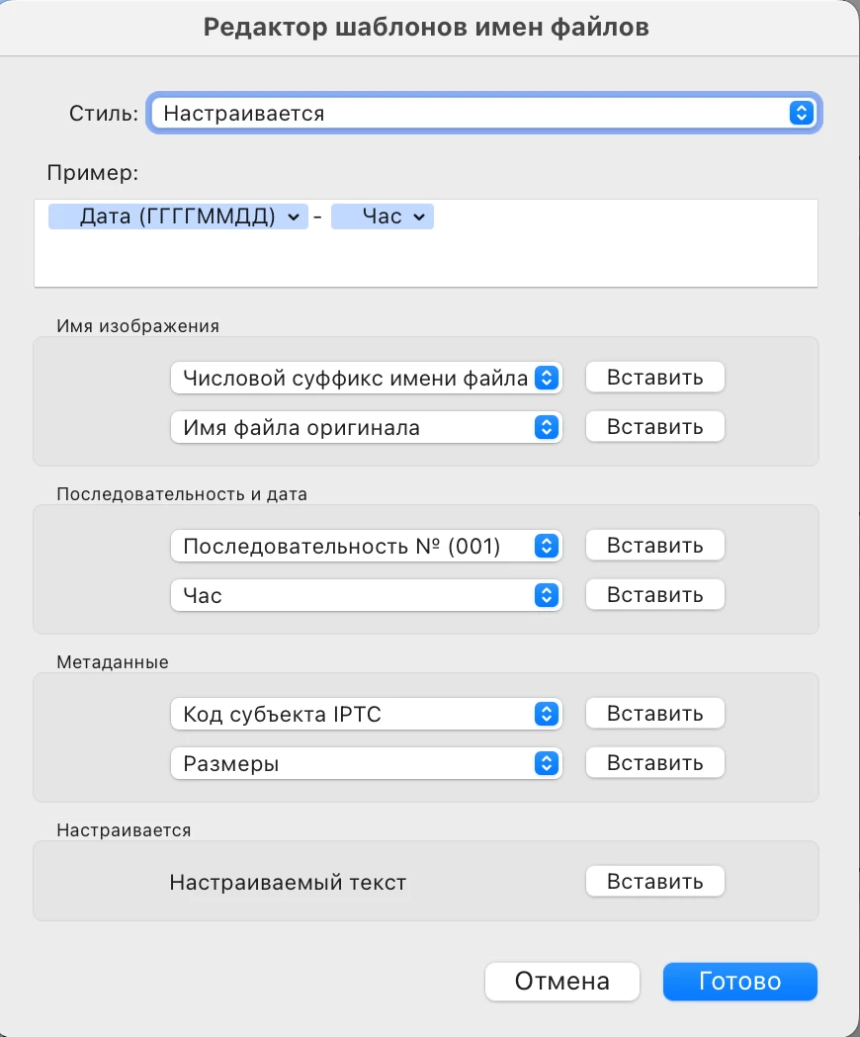
Task: Click the Последовательность и дата label
Action: (182, 494)
